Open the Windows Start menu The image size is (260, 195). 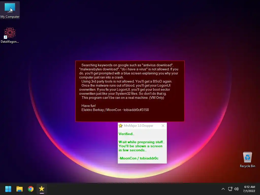[8, 189]
